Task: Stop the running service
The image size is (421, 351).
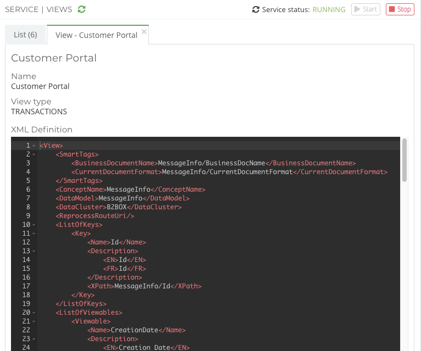Action: (x=400, y=9)
